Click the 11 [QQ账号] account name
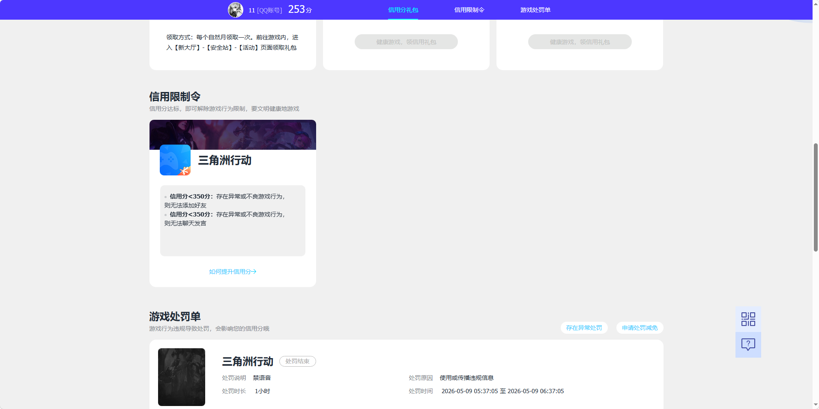The width and height of the screenshot is (819, 409). [265, 10]
